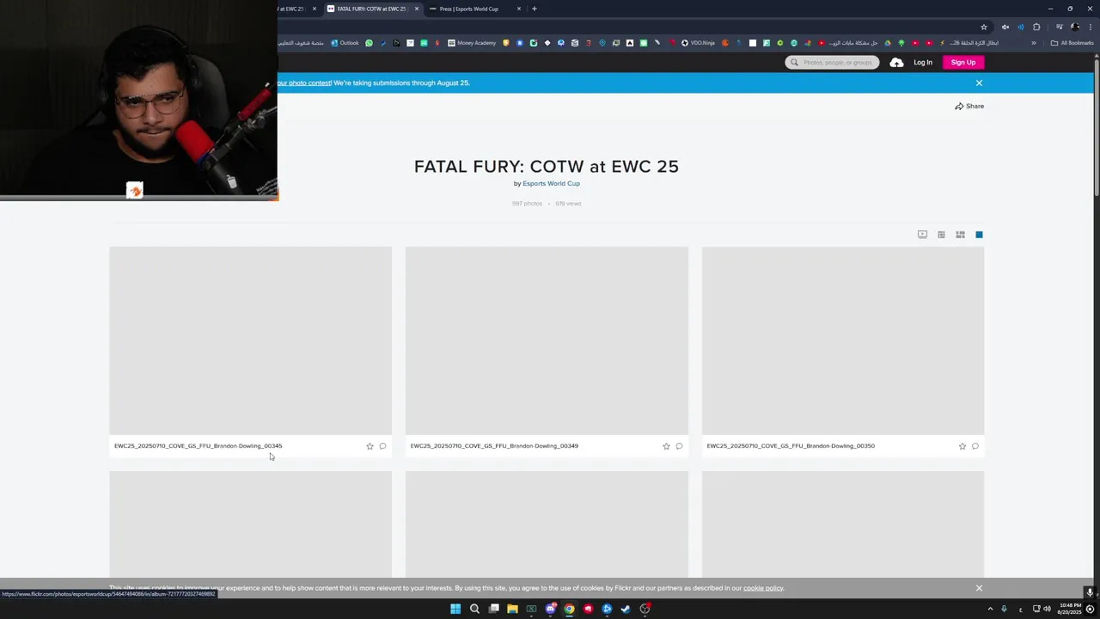Open the Chrome extensions puzzle icon
Screen dimensions: 1100x619
(x=1036, y=27)
